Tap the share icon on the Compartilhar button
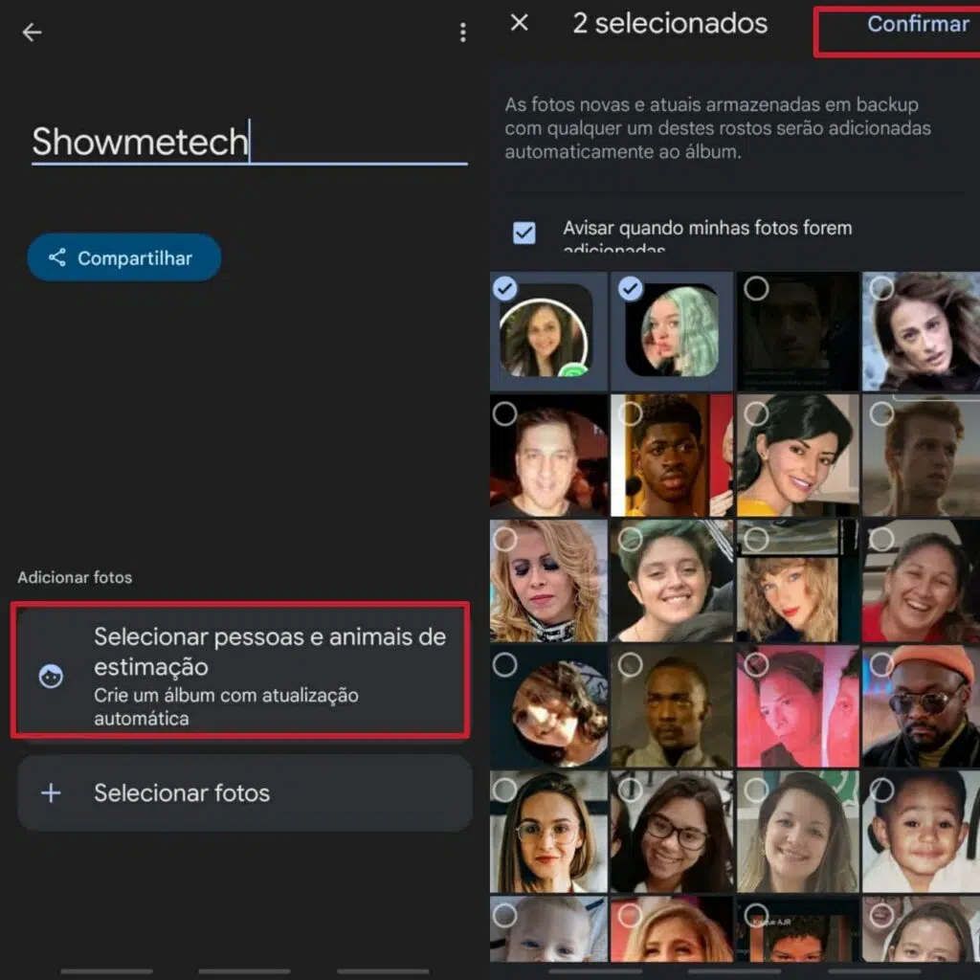 click(x=56, y=257)
